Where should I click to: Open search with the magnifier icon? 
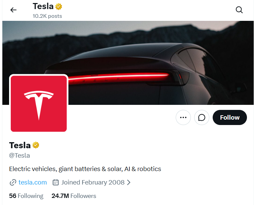(239, 10)
